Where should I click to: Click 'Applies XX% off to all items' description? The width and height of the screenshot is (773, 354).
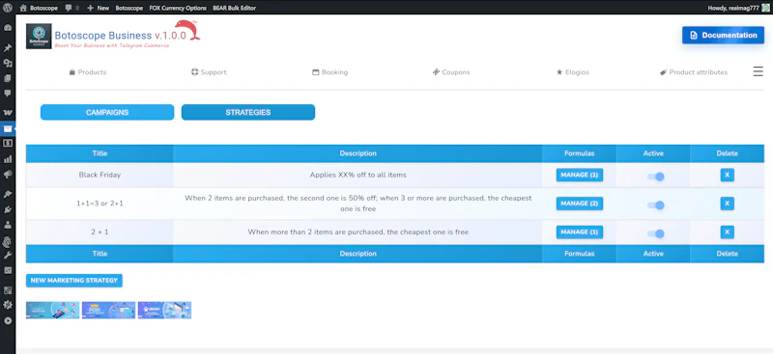coord(358,175)
